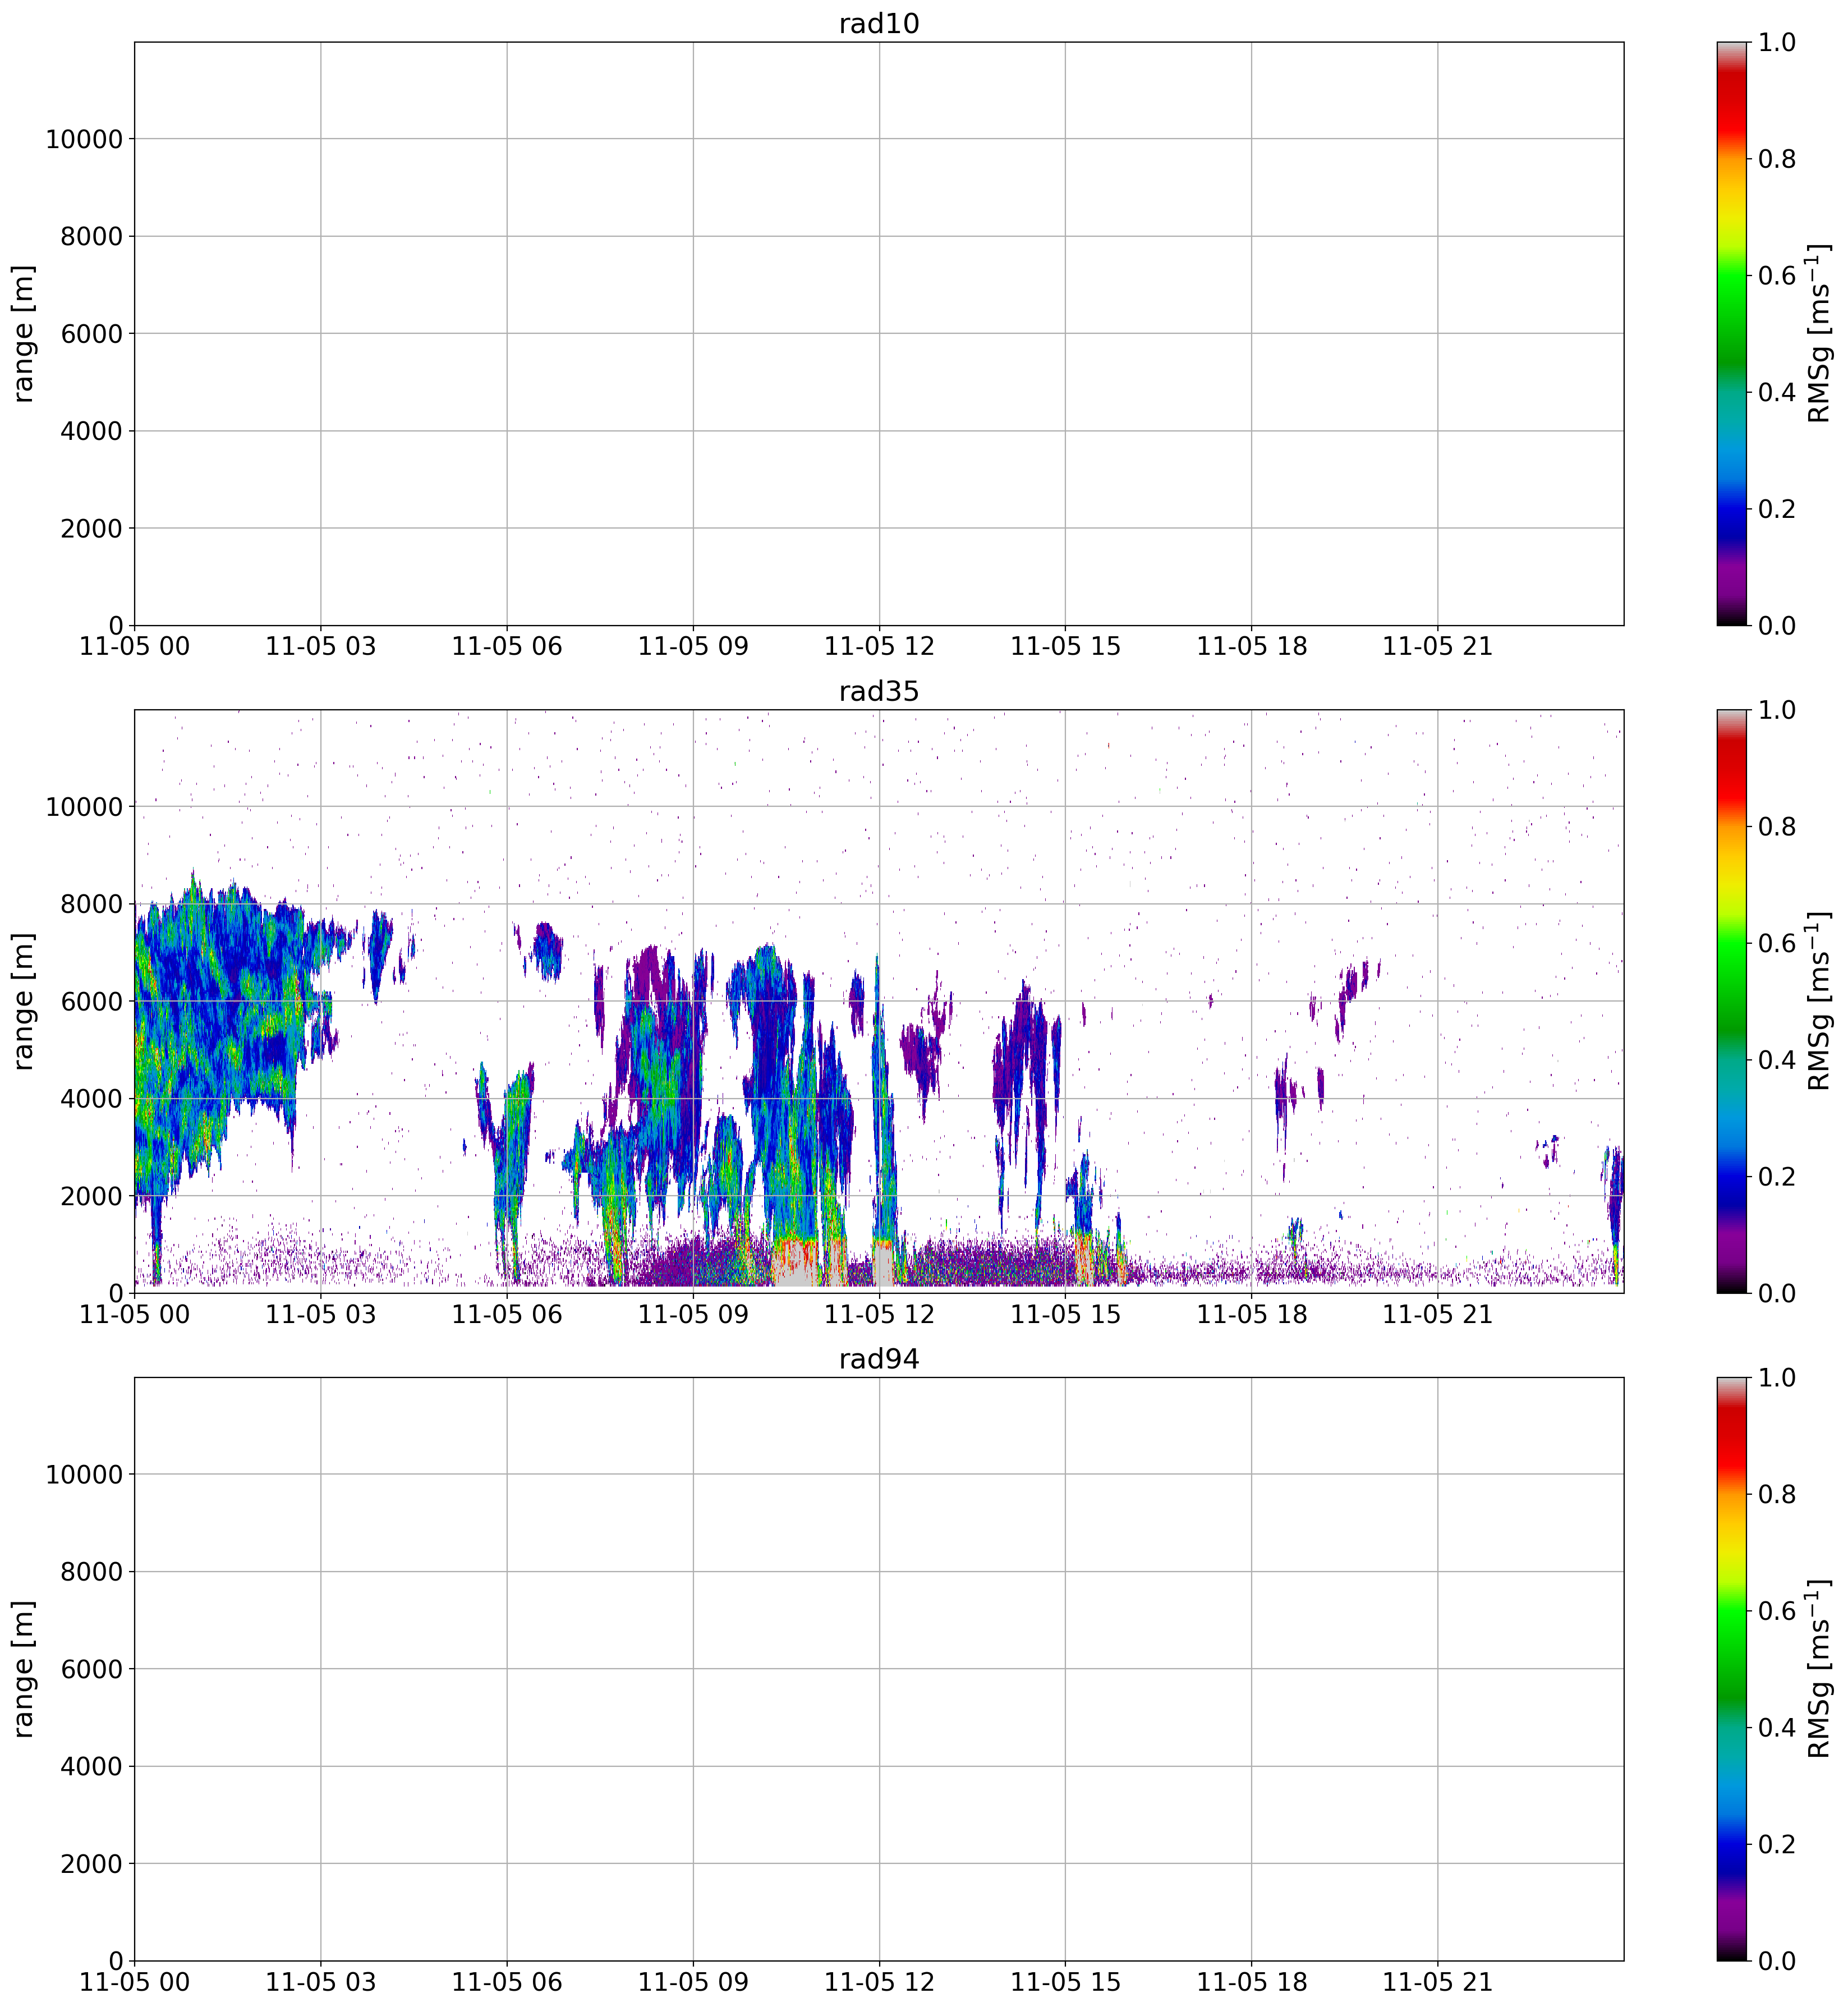Click the rad94 panel title
This screenshot has width=1848, height=2007.
tap(878, 1359)
